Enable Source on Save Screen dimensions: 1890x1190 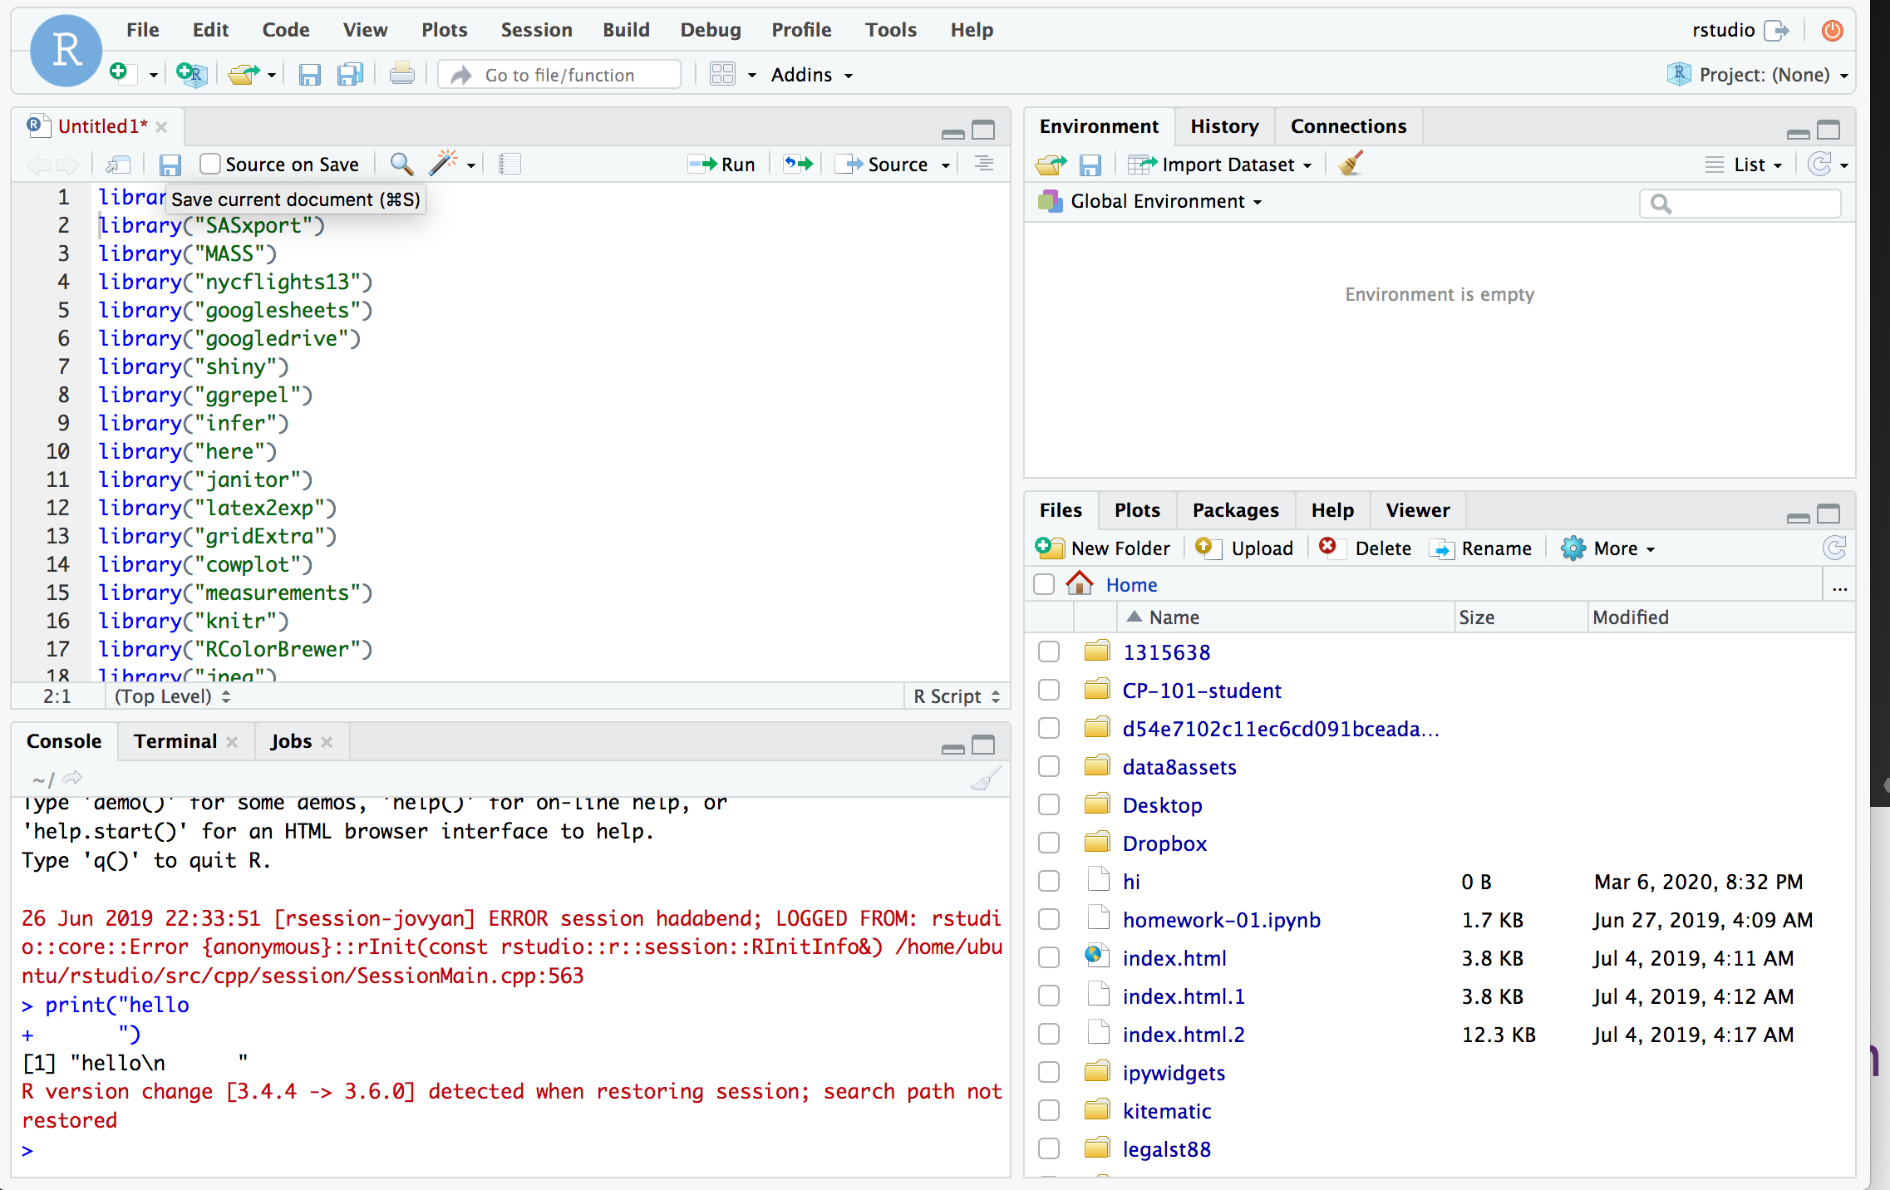coord(210,164)
